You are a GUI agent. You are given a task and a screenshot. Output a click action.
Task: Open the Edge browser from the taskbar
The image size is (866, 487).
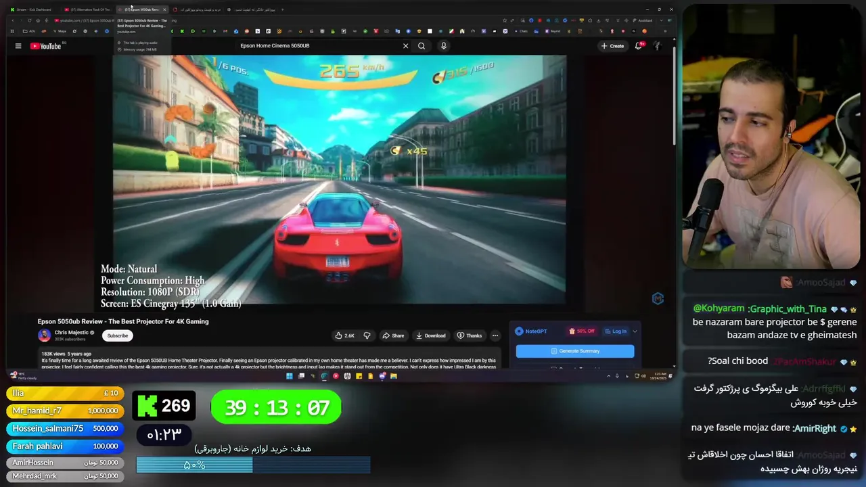tap(324, 376)
